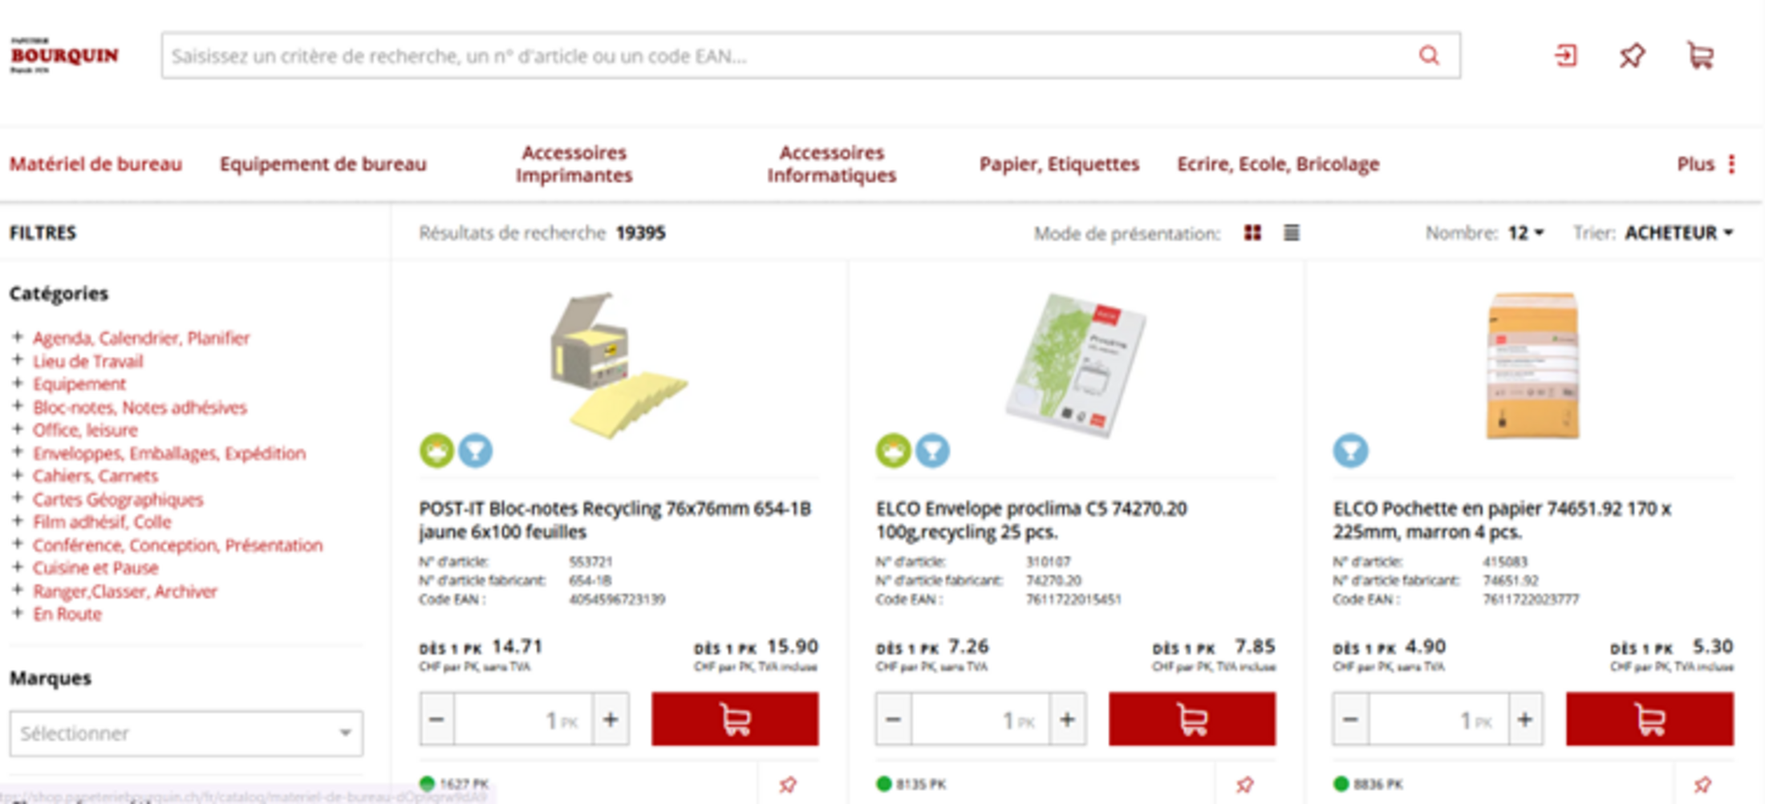The height and width of the screenshot is (804, 1765).
Task: Click blue badge on POST-IT product
Action: pos(476,450)
